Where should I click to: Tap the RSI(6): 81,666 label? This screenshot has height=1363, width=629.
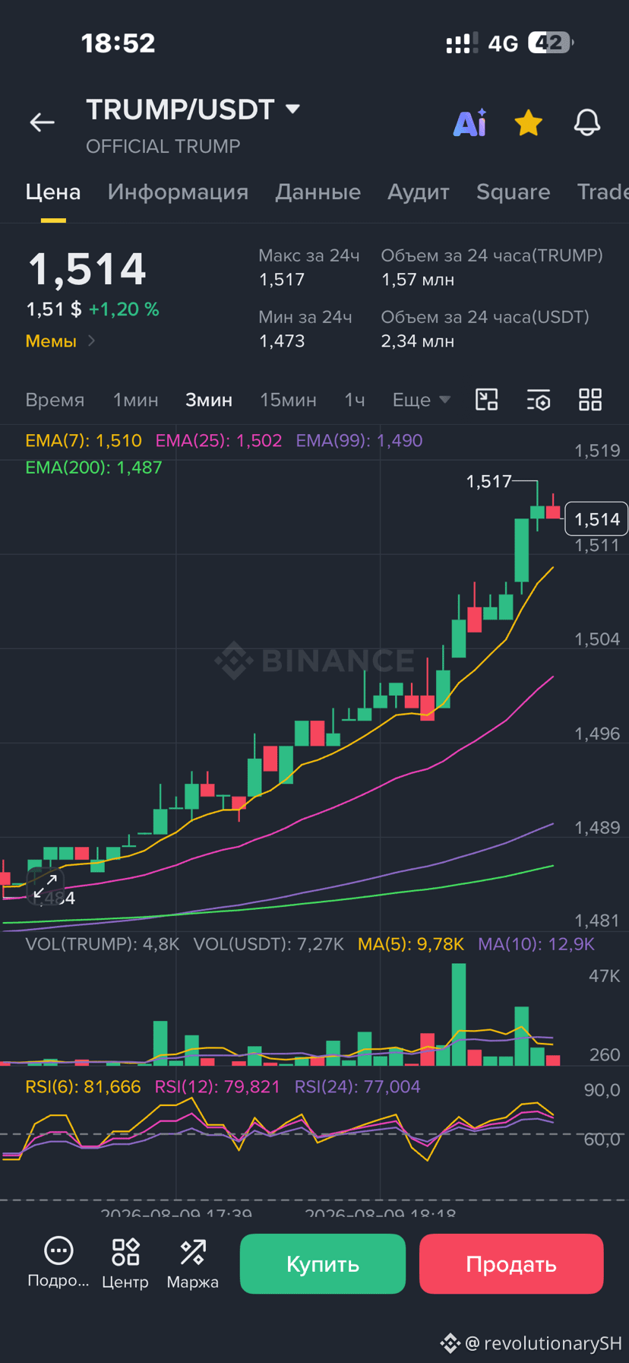pyautogui.click(x=83, y=1087)
